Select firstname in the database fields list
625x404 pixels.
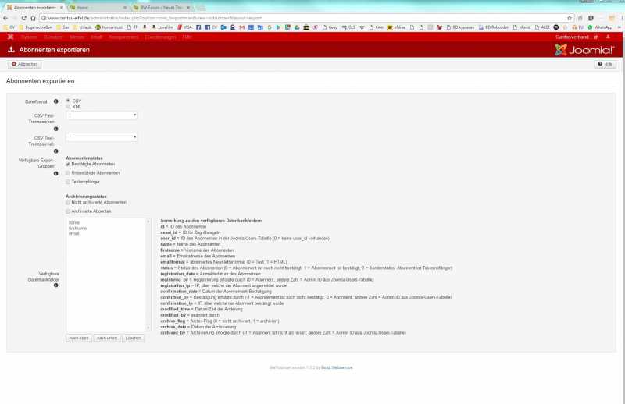[77, 228]
